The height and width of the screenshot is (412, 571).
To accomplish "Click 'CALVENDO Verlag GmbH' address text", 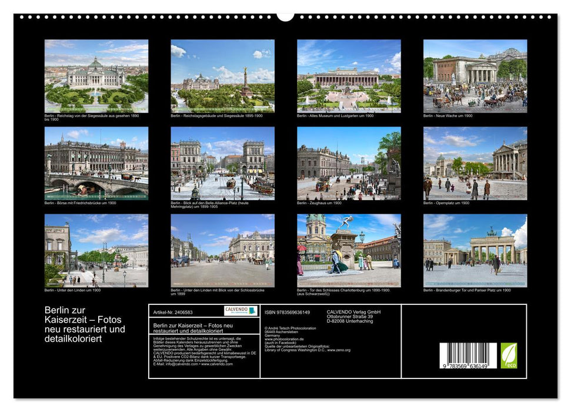I will pos(353,312).
